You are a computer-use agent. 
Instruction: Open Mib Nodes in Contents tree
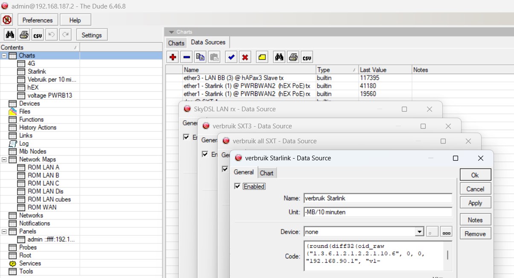pyautogui.click(x=32, y=151)
